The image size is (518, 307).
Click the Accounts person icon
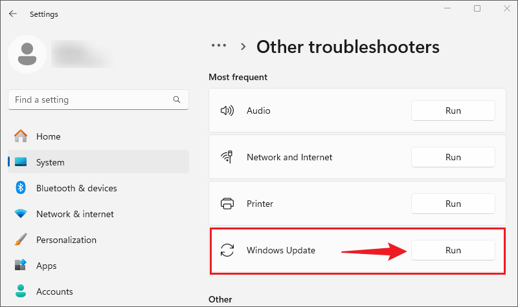tap(21, 291)
